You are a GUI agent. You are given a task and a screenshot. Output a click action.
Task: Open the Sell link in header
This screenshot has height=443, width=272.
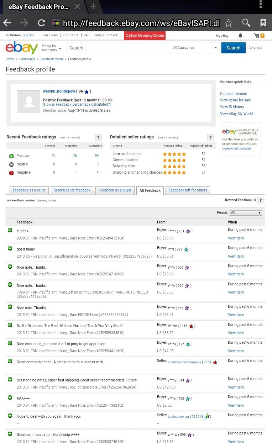pyautogui.click(x=87, y=35)
